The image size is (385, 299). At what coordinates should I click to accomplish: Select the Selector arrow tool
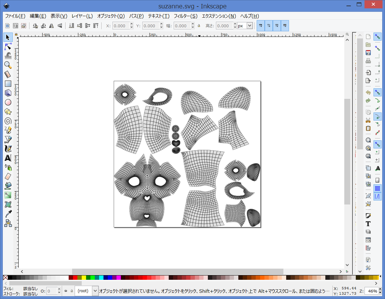click(x=8, y=37)
